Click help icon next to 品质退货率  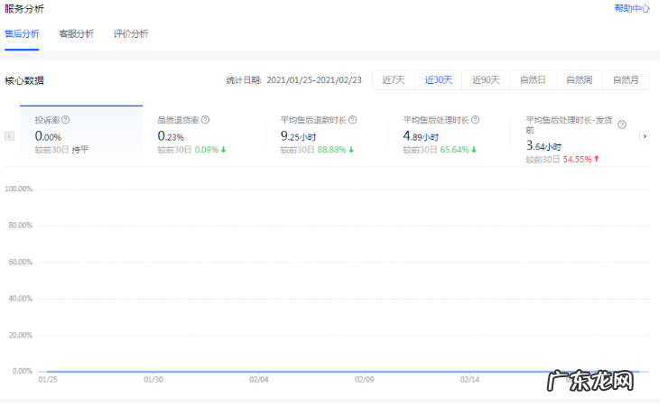[x=206, y=119]
